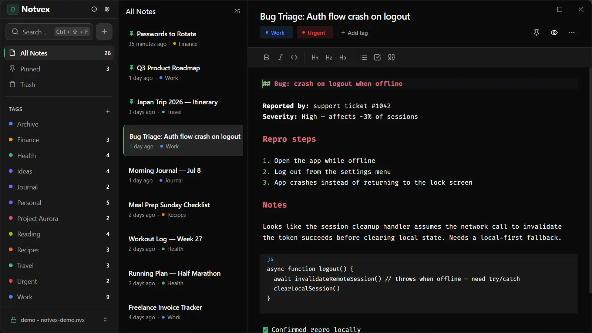
Task: Open Freelance Invoice Tracker note
Action: click(x=183, y=312)
